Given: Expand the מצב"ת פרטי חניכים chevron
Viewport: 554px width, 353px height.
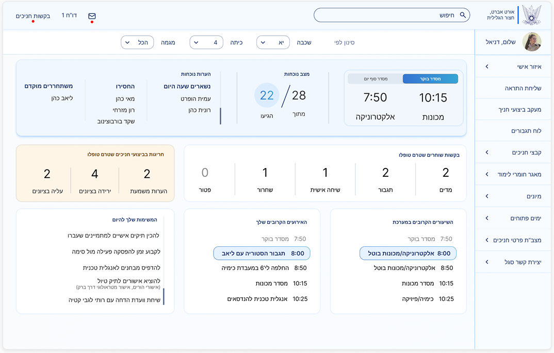Looking at the screenshot, I should point(487,240).
